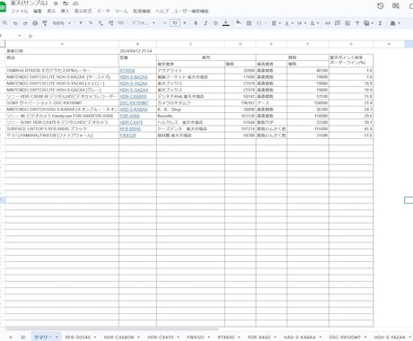Open vertical align dropdown
413x341 pixels.
pyautogui.click(x=289, y=23)
